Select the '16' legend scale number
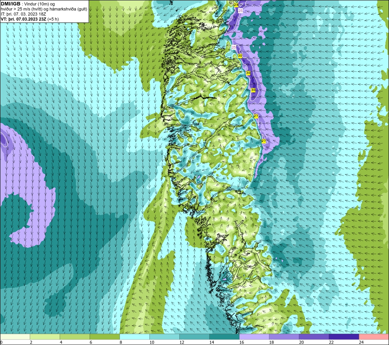The width and height of the screenshot is (389, 345). coord(242,342)
